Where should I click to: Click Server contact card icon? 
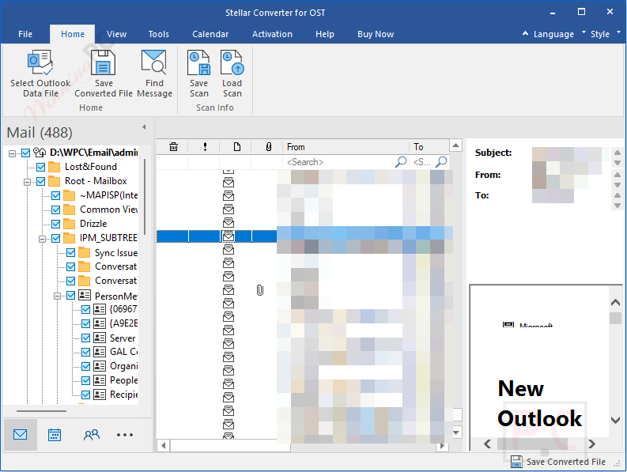click(x=100, y=338)
